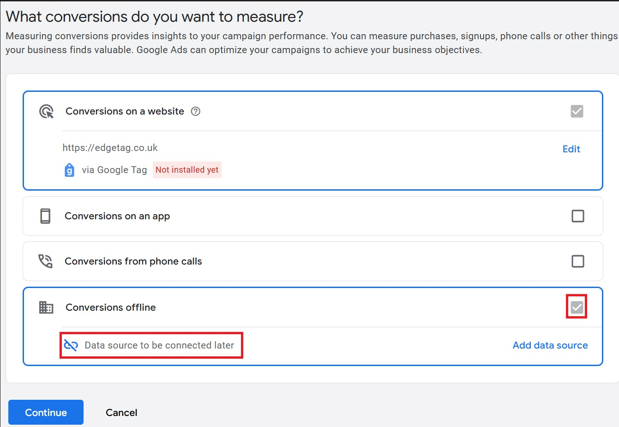Click the via Google Tag label
This screenshot has width=619, height=427.
point(114,170)
